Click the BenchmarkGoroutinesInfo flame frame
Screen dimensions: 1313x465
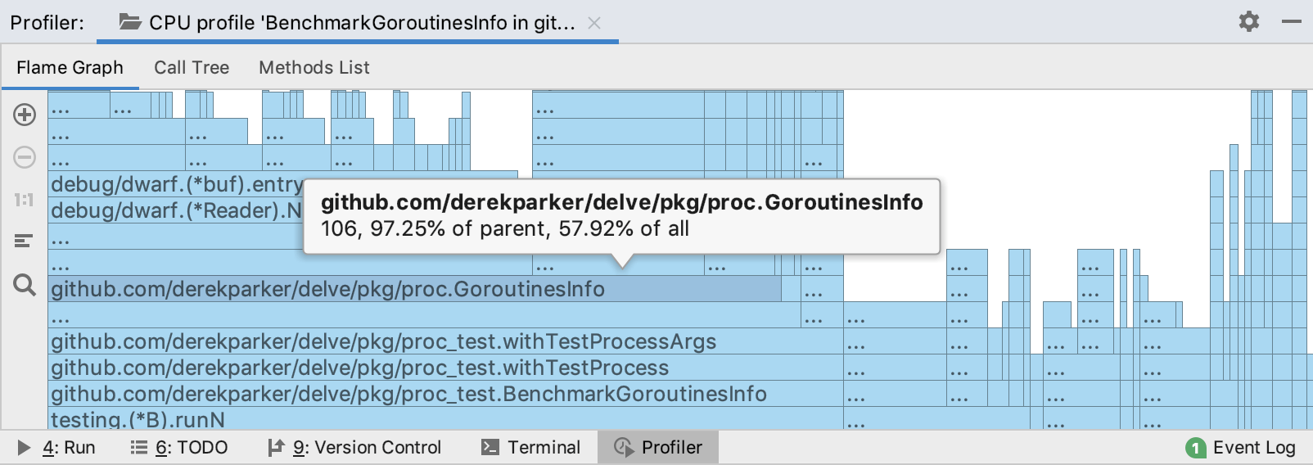coord(408,394)
